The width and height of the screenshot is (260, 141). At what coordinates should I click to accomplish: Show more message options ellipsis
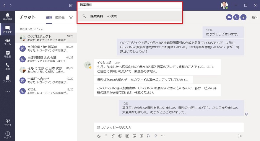(163, 136)
